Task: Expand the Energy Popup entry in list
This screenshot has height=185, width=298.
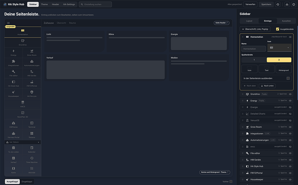Action: click(x=266, y=101)
